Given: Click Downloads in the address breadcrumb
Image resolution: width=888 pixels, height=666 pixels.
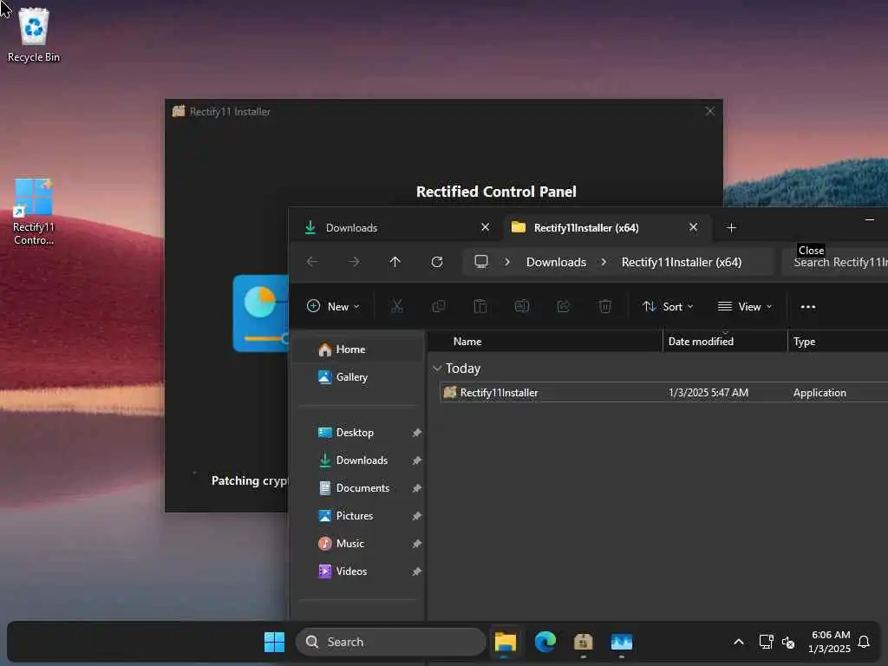Looking at the screenshot, I should [x=556, y=262].
